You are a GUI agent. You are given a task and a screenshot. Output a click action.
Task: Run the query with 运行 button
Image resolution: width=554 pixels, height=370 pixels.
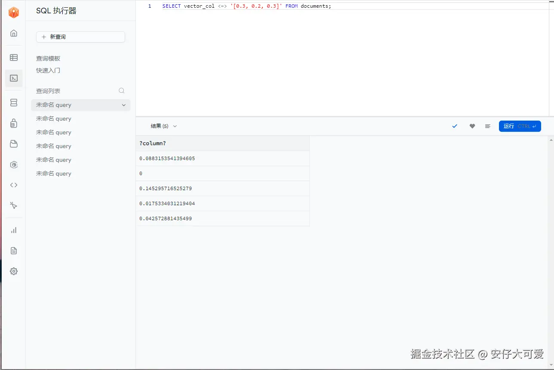click(x=520, y=126)
